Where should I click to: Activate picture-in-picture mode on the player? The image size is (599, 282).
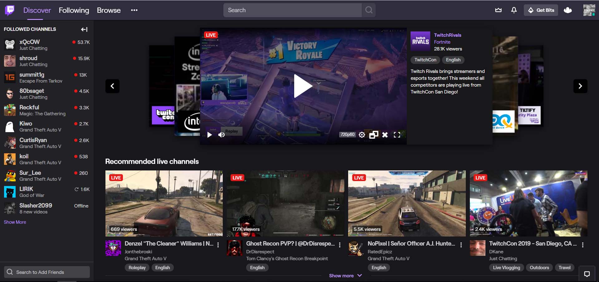pos(373,135)
